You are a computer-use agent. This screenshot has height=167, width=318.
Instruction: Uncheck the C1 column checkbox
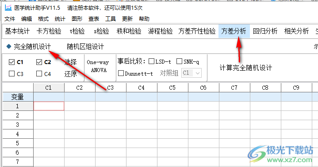coord(12,62)
